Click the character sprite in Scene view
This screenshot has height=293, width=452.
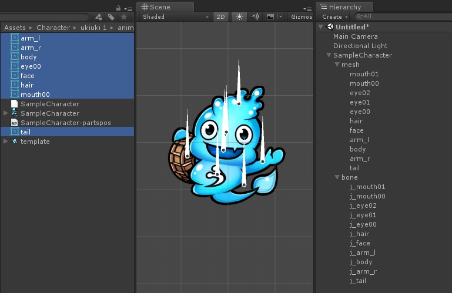tap(227, 146)
